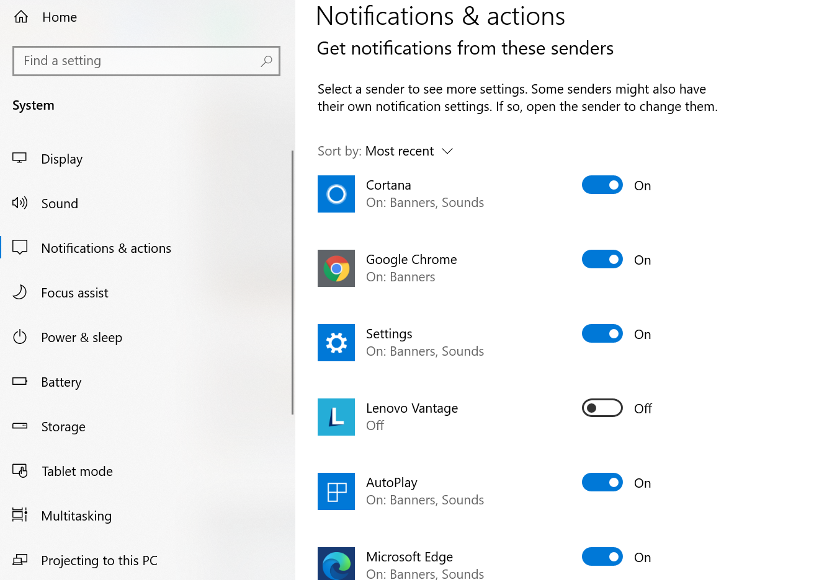Enable Lenovo Vantage notifications toggle

[602, 408]
